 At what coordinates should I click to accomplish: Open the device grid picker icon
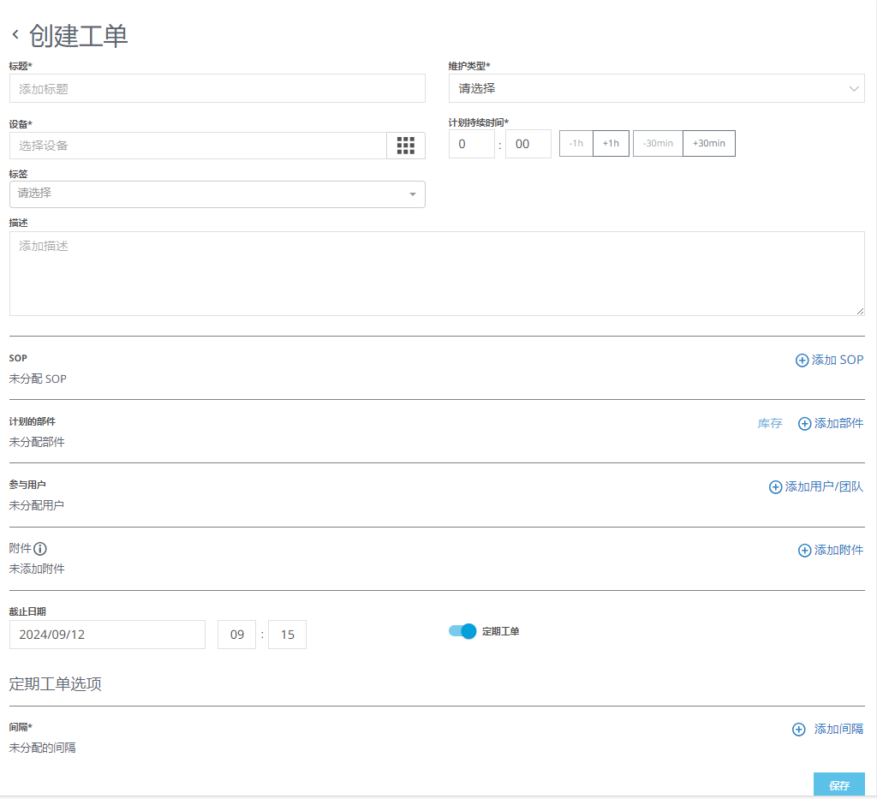(406, 146)
